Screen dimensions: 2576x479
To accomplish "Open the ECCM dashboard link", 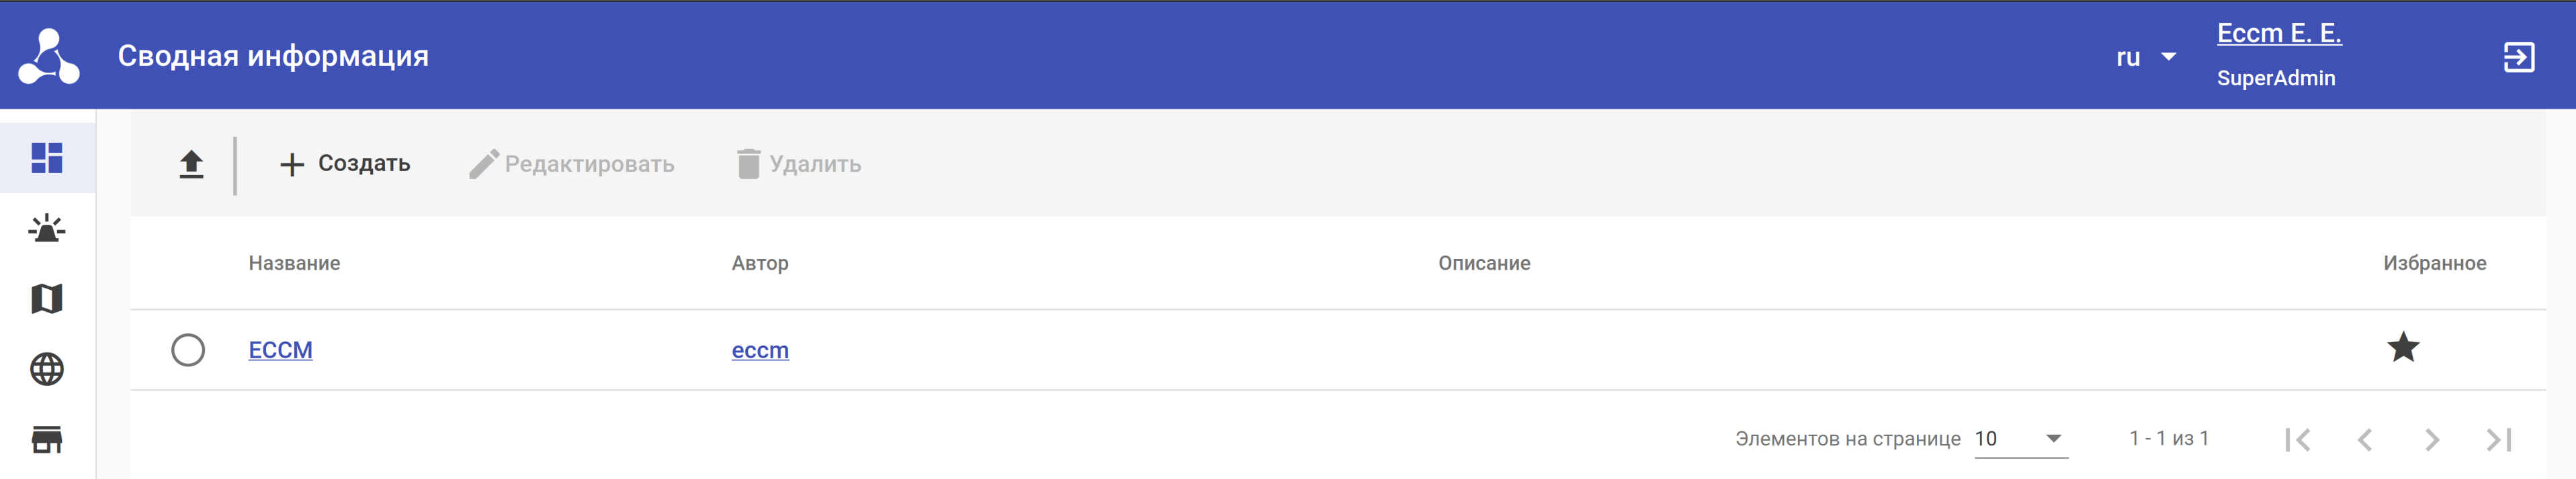I will [280, 350].
